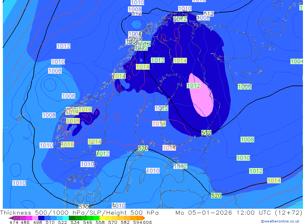
Task: Choose the bright lime green legend swatch
Action: 96,218
